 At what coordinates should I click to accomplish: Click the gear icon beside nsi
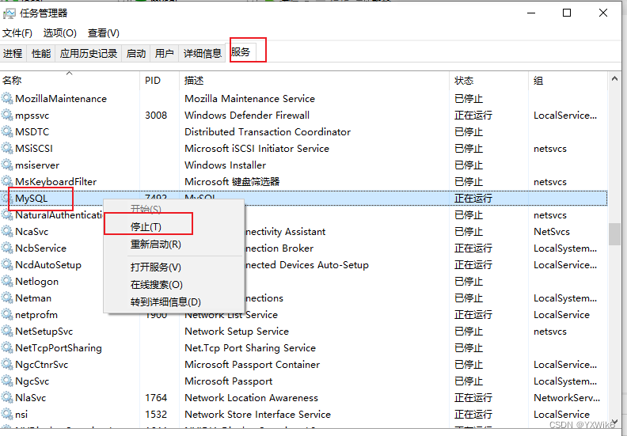[7, 415]
